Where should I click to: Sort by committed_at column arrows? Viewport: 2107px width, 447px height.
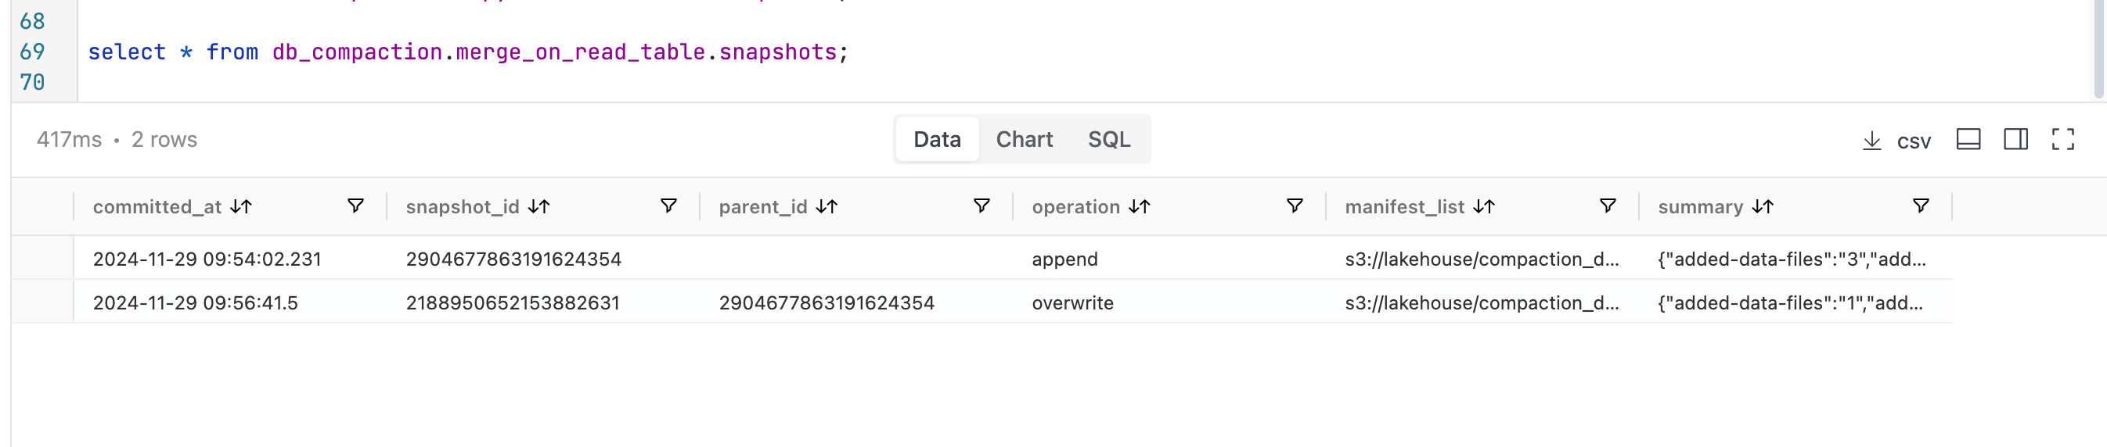[x=240, y=207]
